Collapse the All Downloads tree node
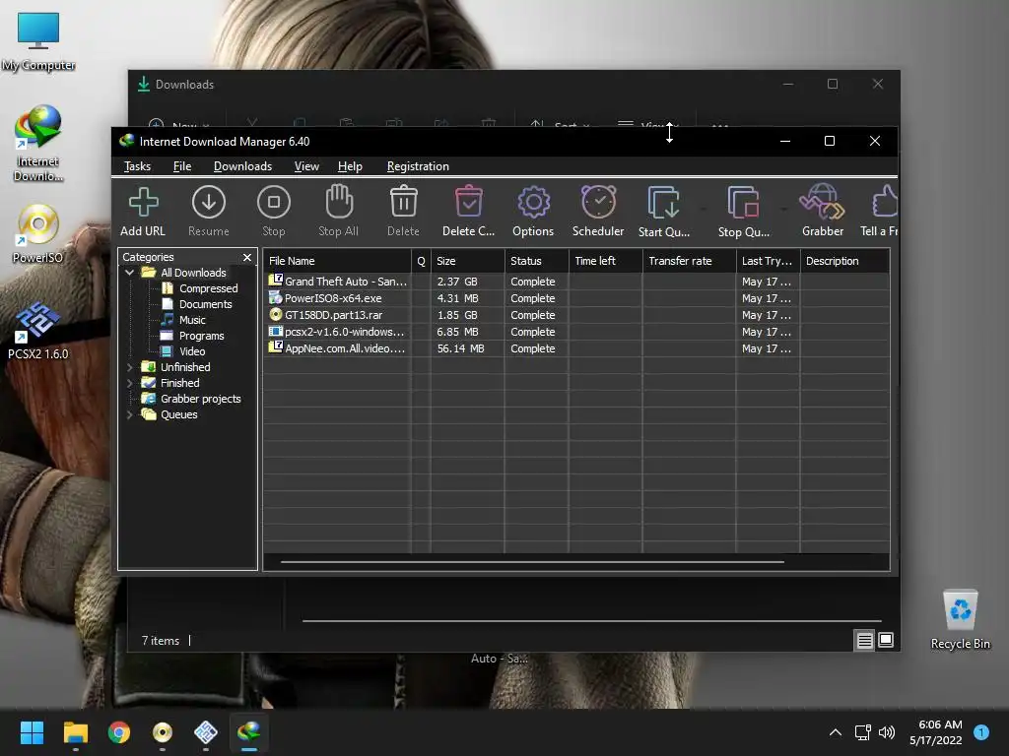 coord(130,273)
